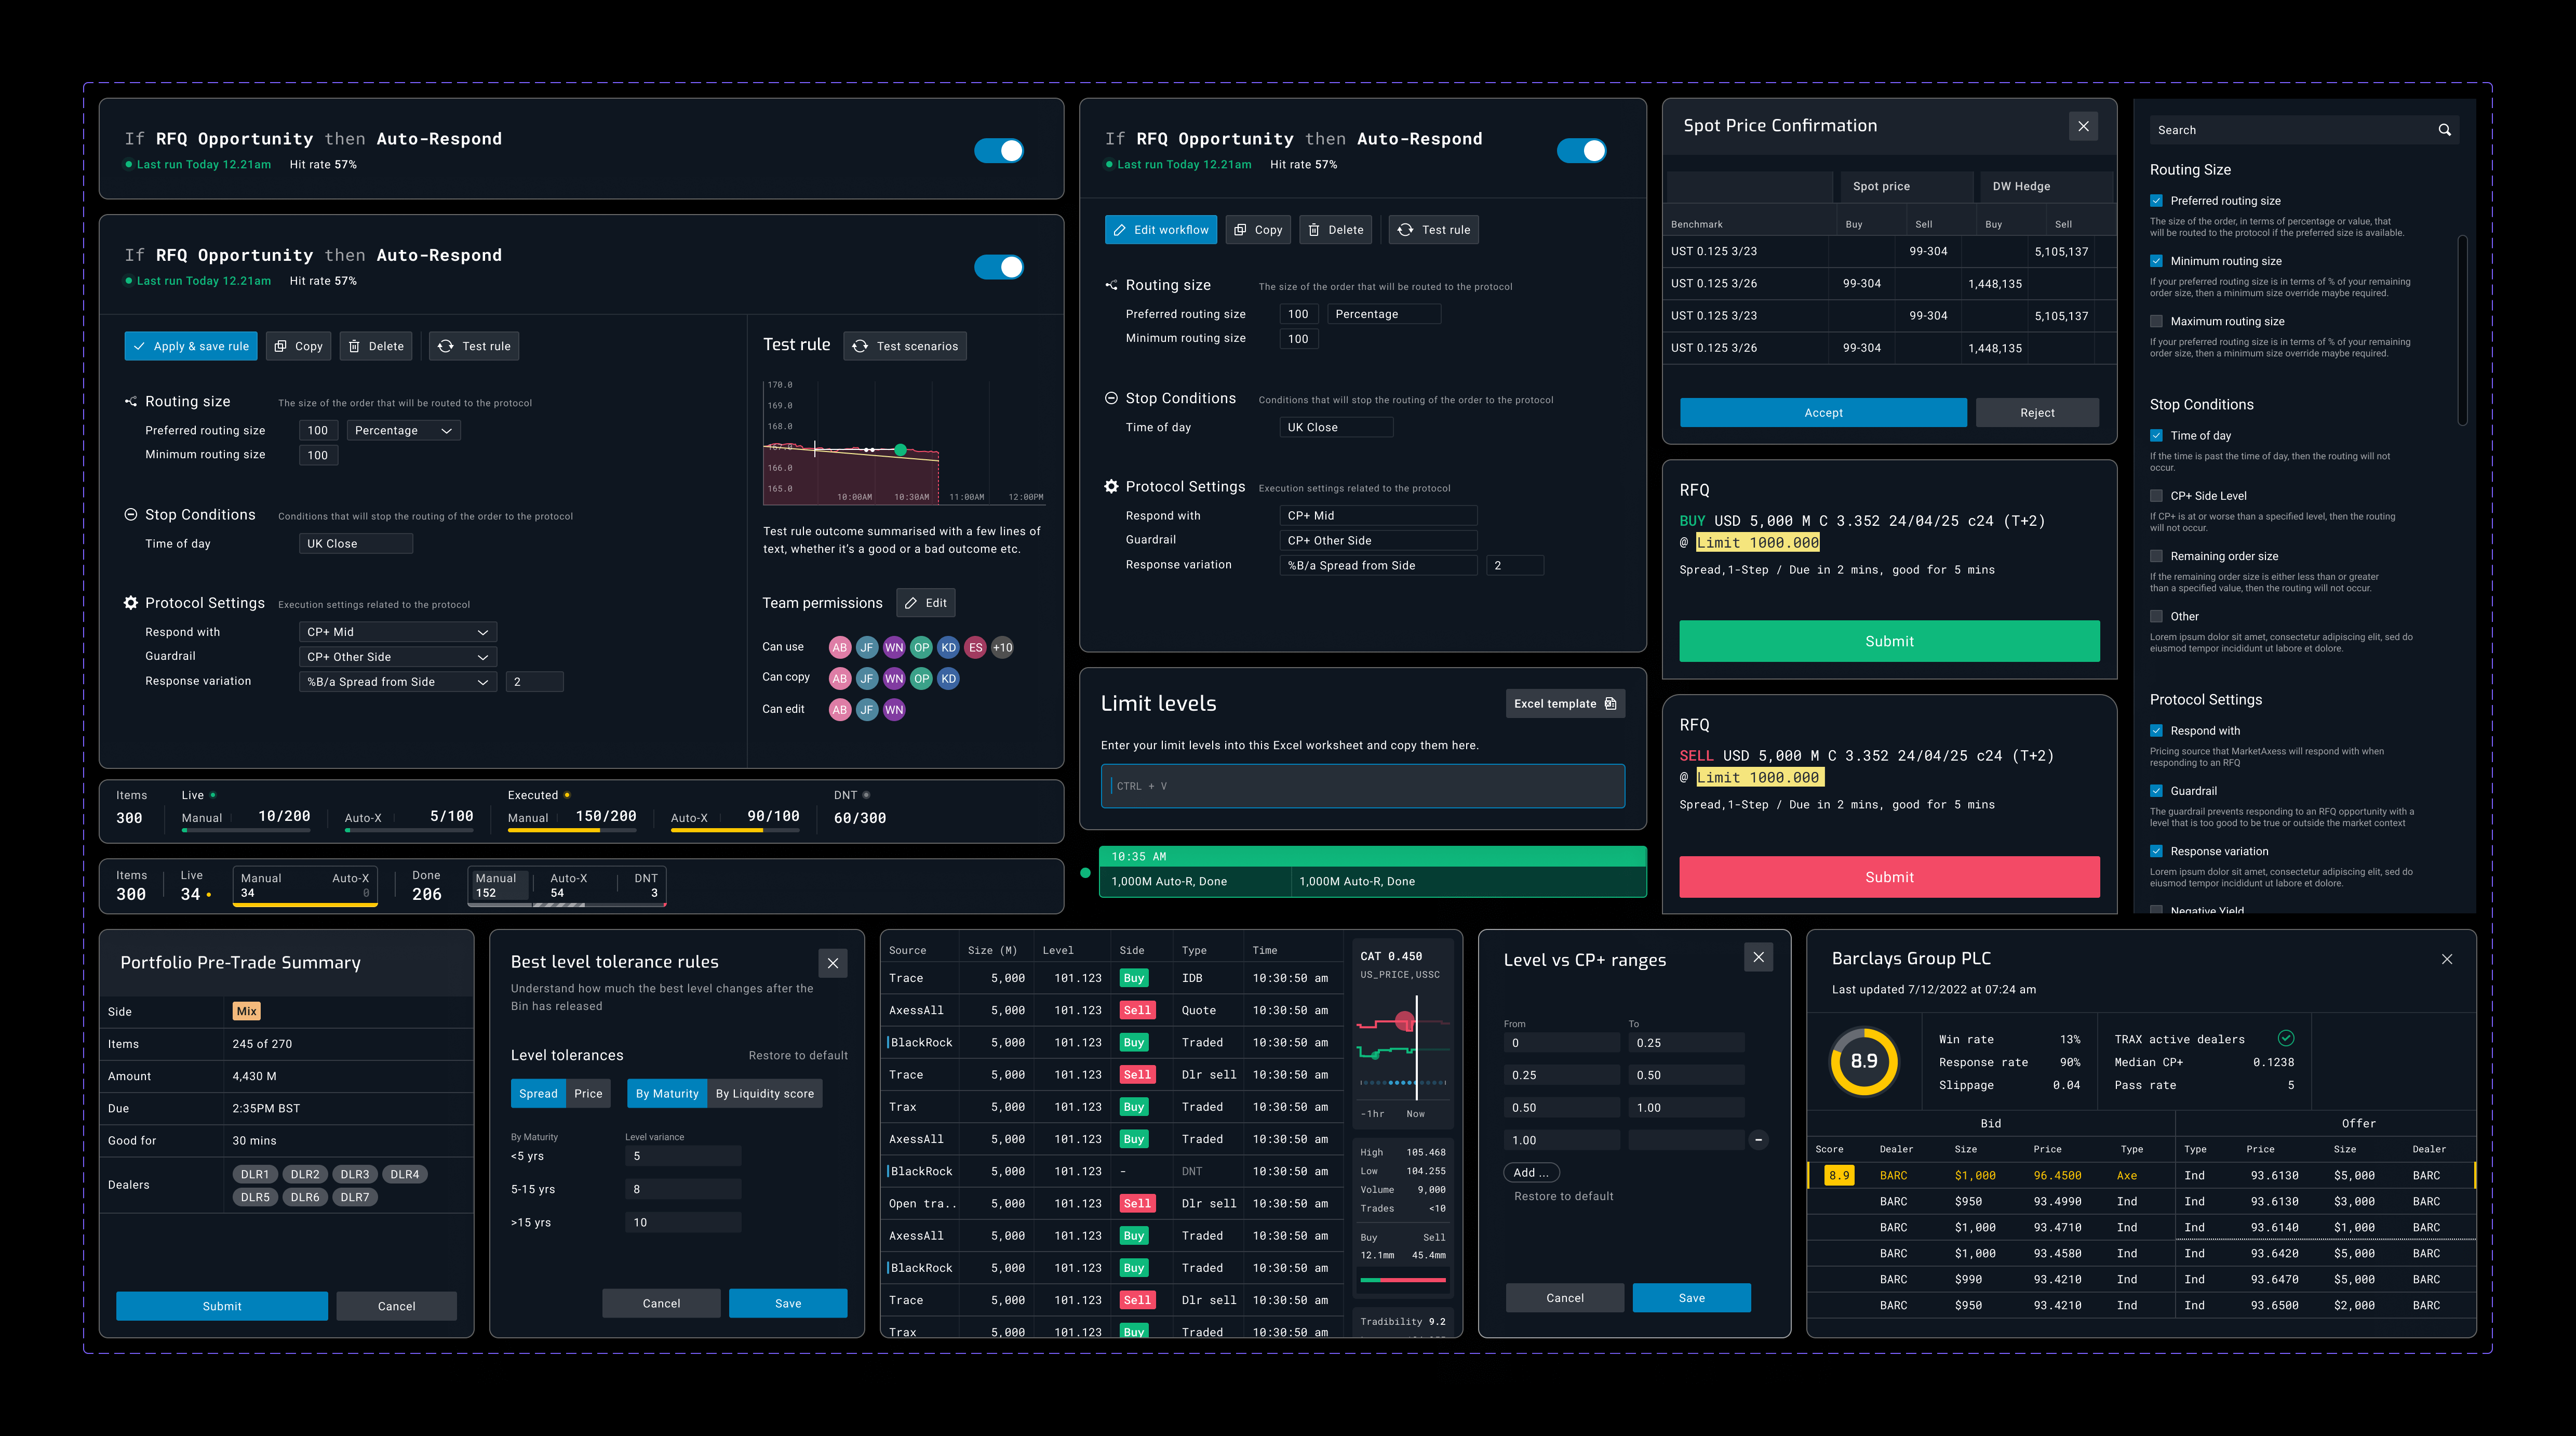Click the green handle on Test rule chart
The height and width of the screenshot is (1436, 2576).
(900, 450)
